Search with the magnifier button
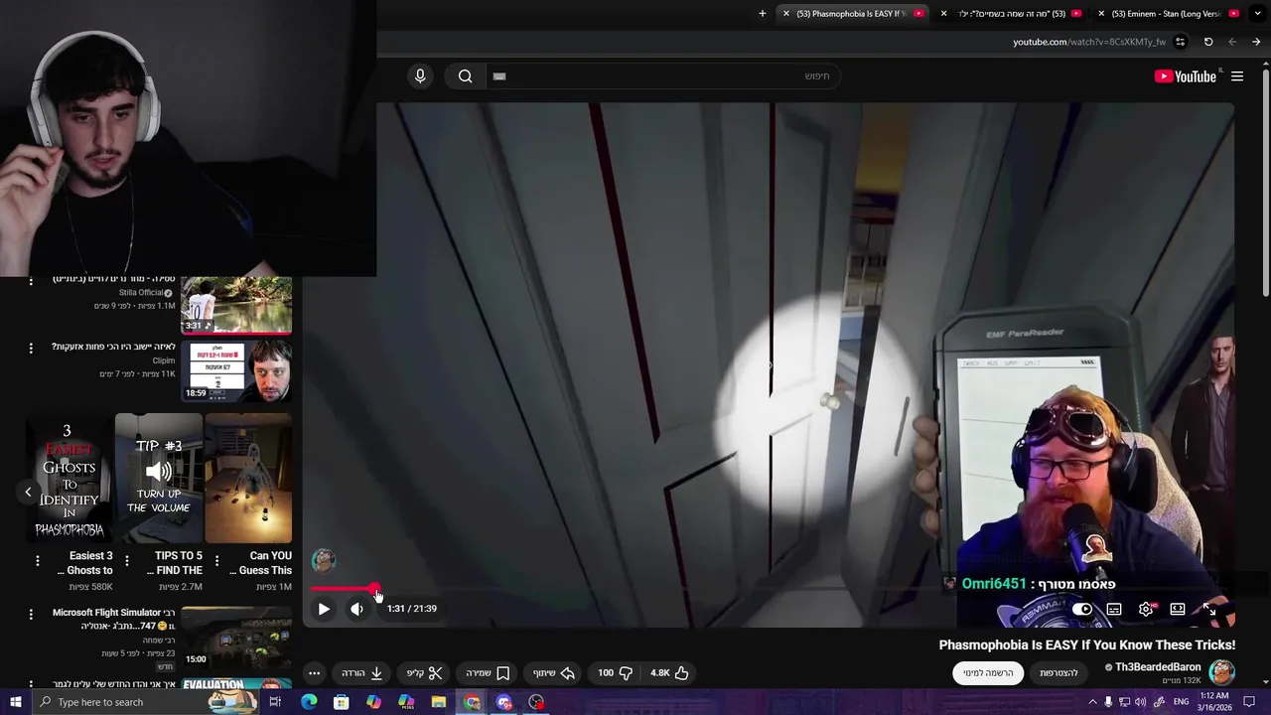 [465, 76]
